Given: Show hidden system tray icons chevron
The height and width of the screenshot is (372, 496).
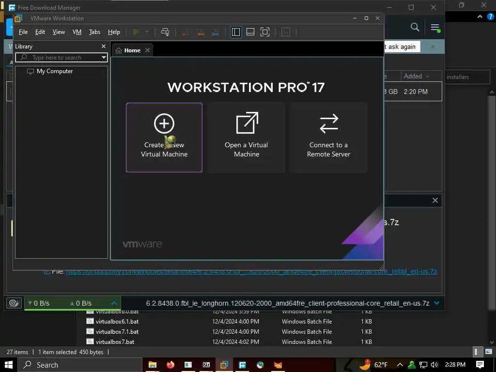Looking at the screenshot, I should tap(400, 365).
